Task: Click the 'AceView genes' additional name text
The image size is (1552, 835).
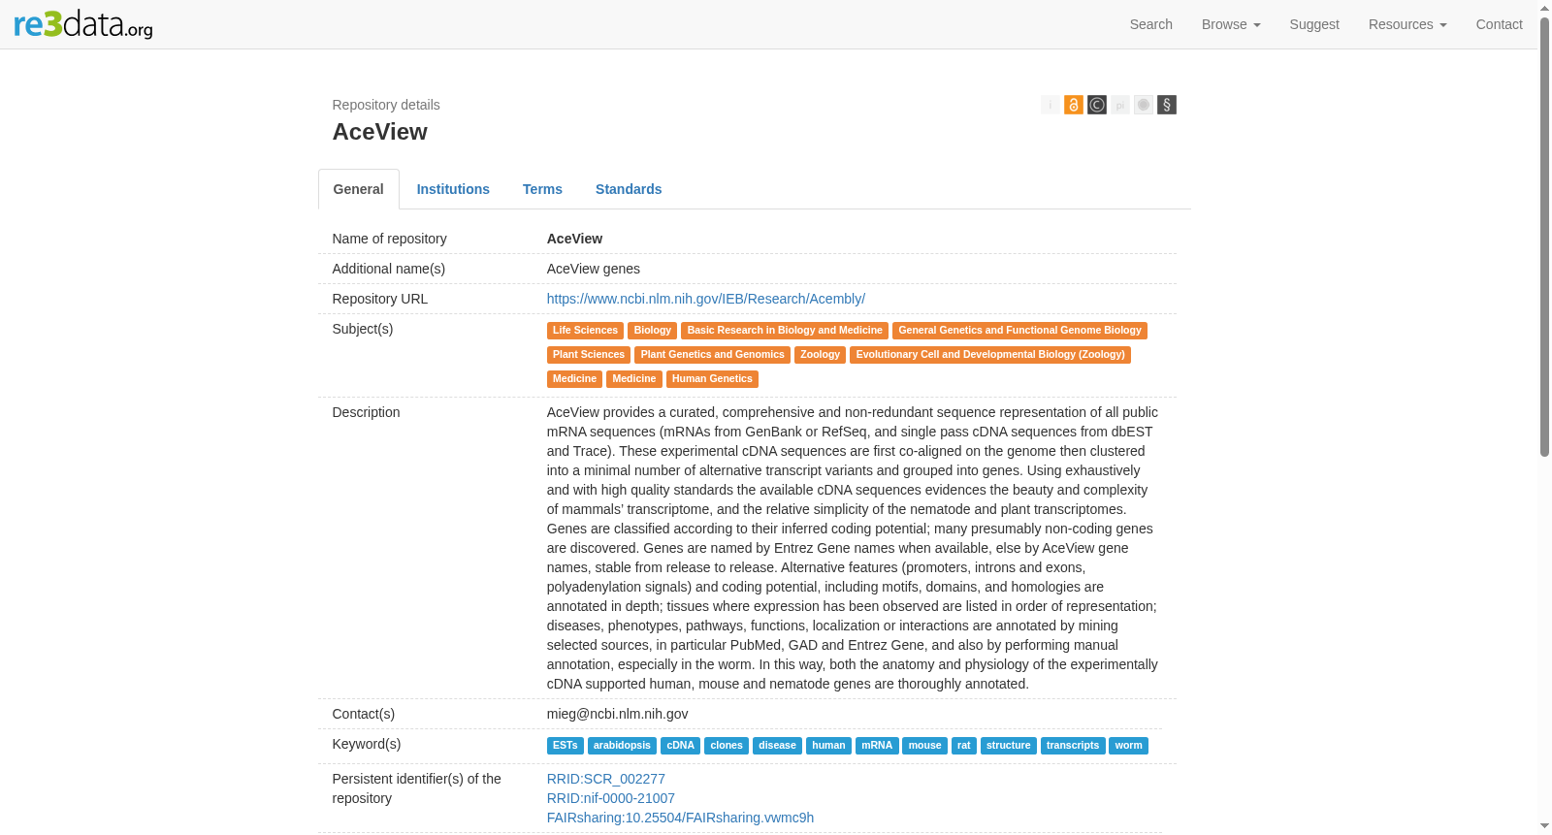Action: tap(594, 269)
